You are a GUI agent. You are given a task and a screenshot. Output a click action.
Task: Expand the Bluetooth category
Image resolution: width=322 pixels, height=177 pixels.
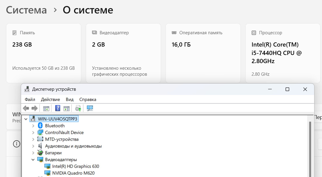(33, 126)
